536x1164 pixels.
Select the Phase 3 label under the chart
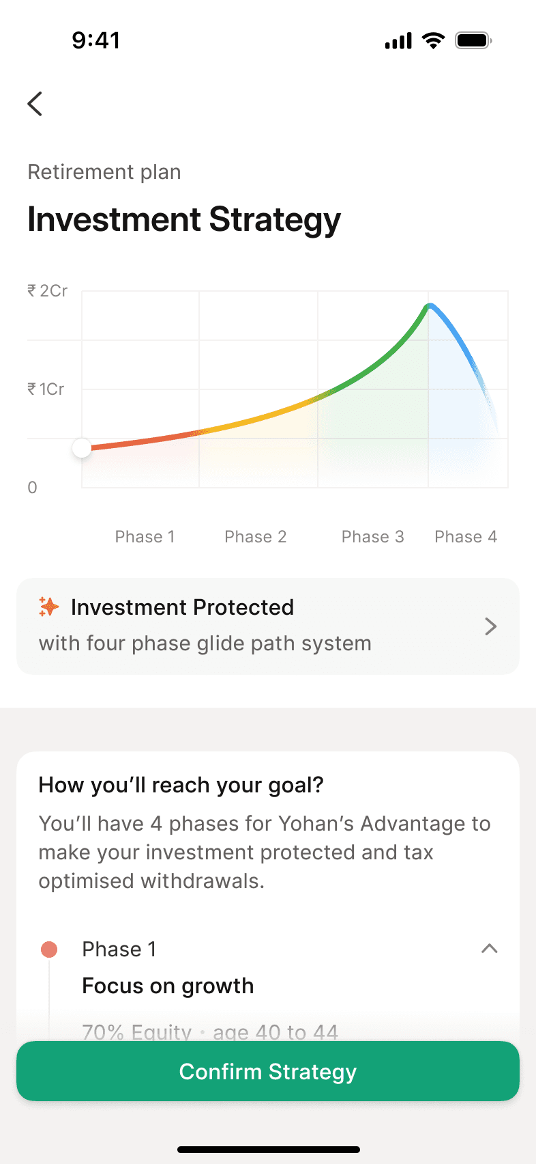(x=373, y=537)
